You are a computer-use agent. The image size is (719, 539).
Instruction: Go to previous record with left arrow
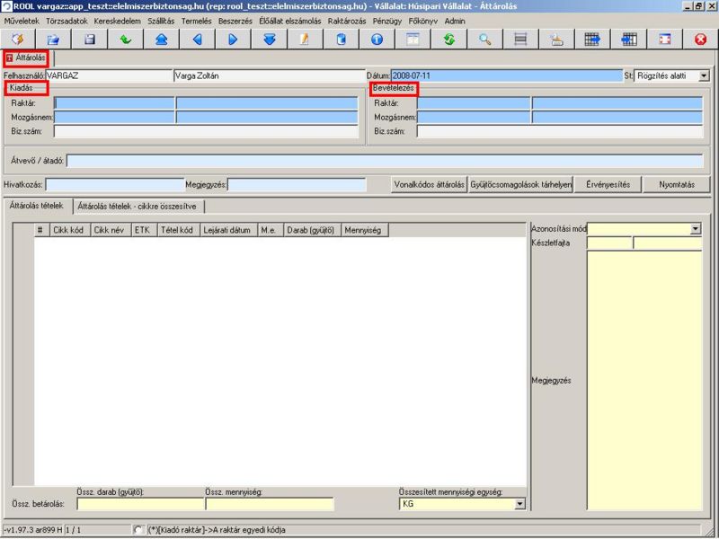pyautogui.click(x=197, y=40)
